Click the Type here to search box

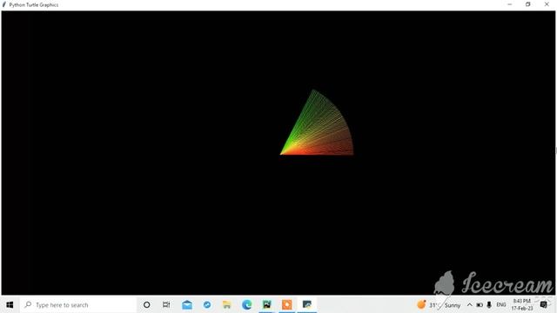78,305
